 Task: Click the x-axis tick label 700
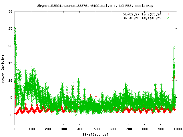tap(129, 129)
